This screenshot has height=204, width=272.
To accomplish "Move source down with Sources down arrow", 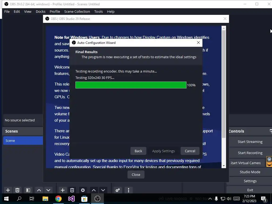I will 103,190.
